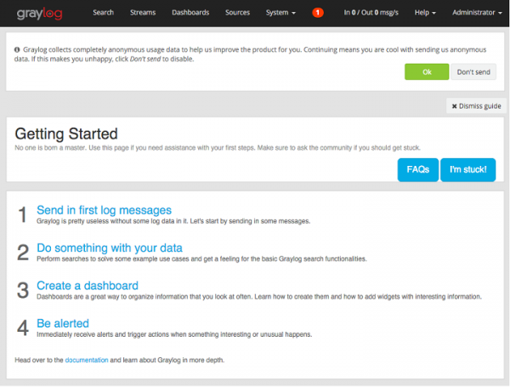Click 'Dashboards are a great way to organize' text
The height and width of the screenshot is (387, 510).
click(x=259, y=297)
